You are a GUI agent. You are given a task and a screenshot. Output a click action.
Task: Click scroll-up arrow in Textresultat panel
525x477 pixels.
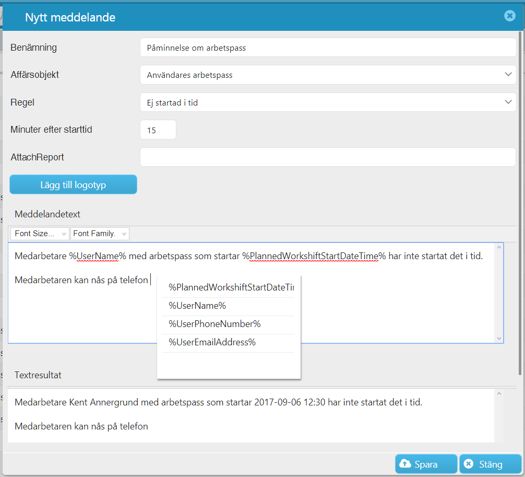(x=499, y=393)
